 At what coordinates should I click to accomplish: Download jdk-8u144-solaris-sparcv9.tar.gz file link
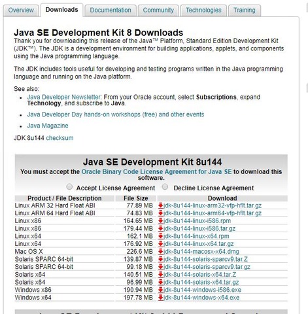point(207,267)
